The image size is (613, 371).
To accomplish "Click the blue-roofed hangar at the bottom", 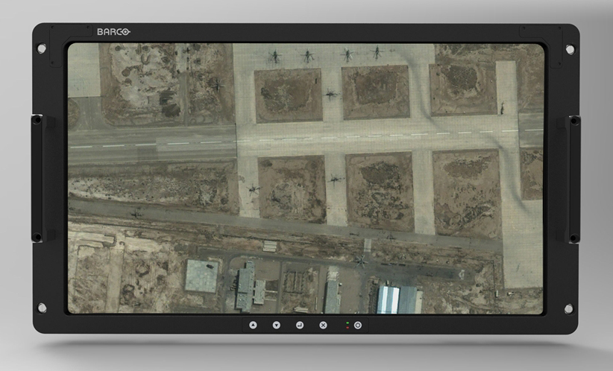I will (x=398, y=299).
